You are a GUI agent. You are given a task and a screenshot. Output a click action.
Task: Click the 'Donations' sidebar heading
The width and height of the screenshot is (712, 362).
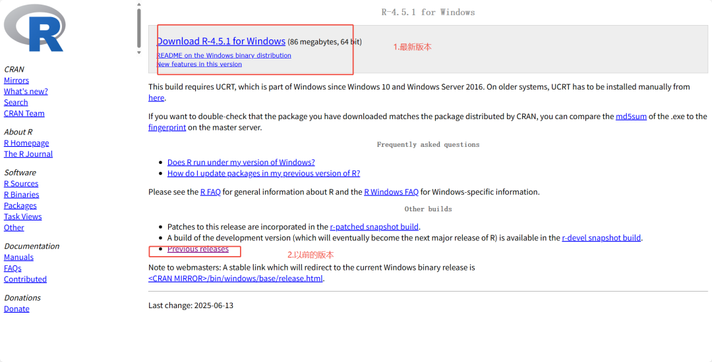click(22, 297)
